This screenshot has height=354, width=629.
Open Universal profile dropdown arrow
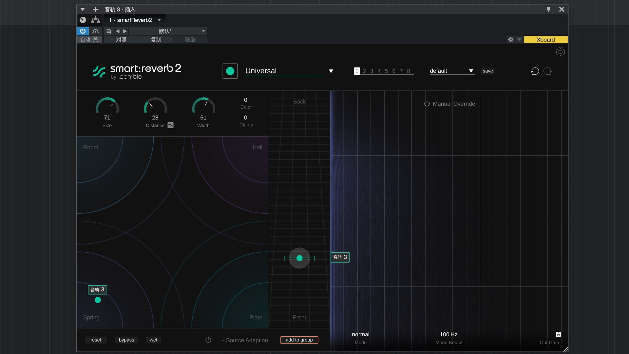click(x=331, y=71)
